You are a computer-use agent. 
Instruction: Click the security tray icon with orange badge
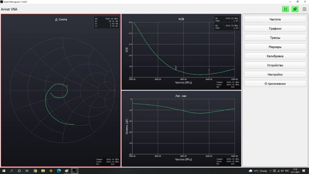274,171
